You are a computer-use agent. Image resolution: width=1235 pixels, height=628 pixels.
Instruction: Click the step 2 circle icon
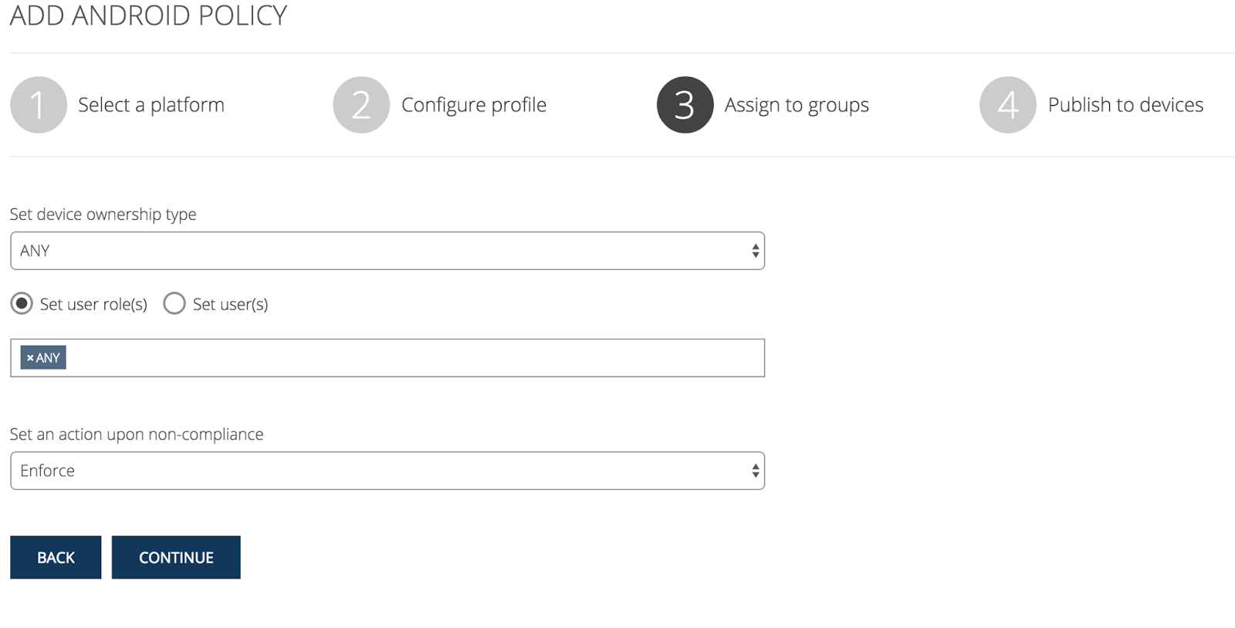361,105
